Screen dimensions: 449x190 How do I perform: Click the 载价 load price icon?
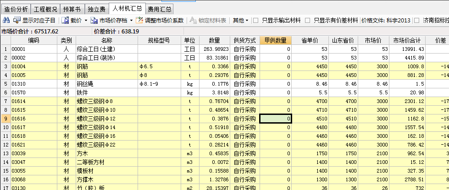click(x=65, y=21)
